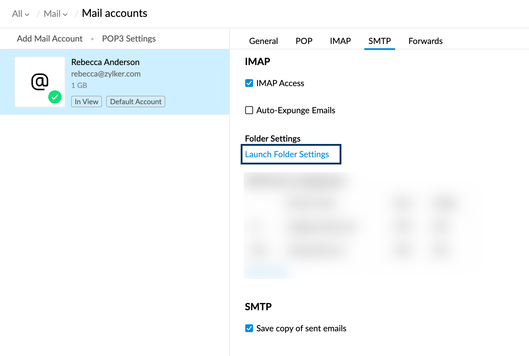Click the Mail accounts breadcrumb title
The height and width of the screenshot is (356, 529).
point(115,13)
